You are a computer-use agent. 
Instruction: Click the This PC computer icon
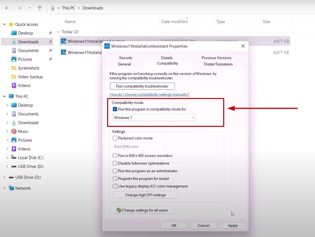[11, 96]
